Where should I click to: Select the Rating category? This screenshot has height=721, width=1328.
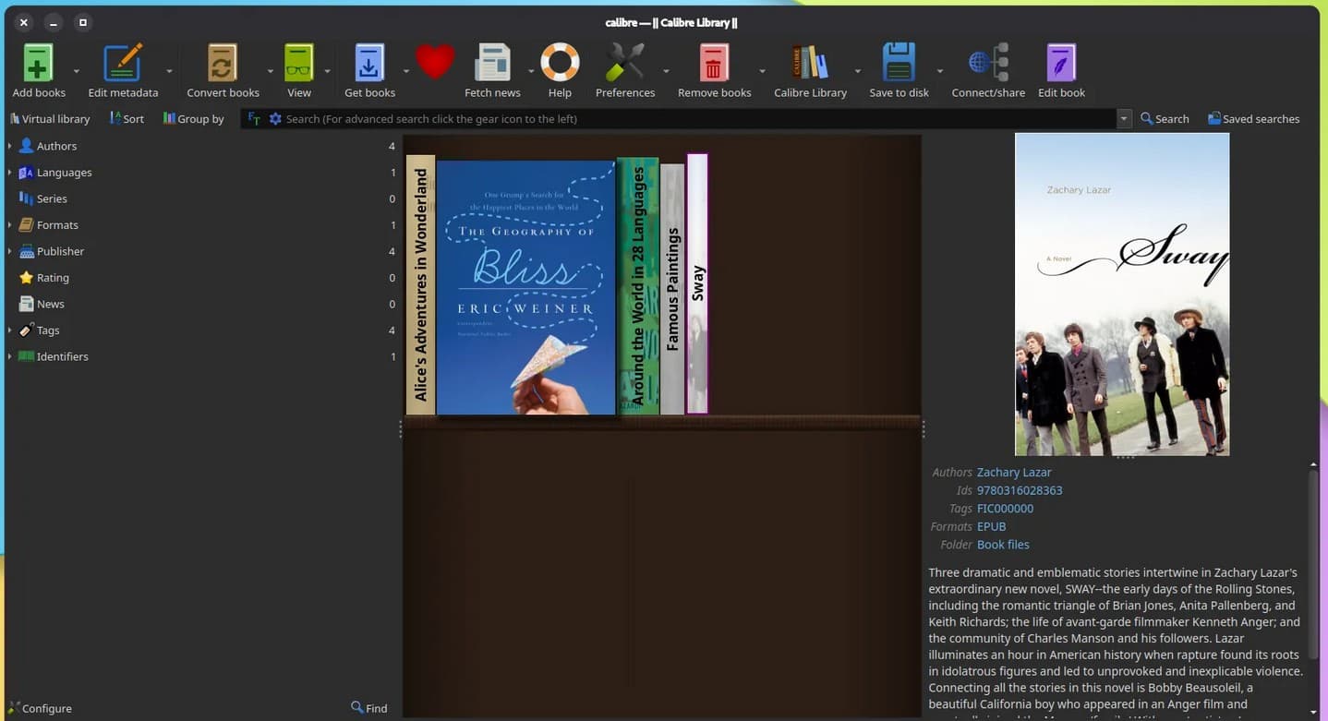53,278
